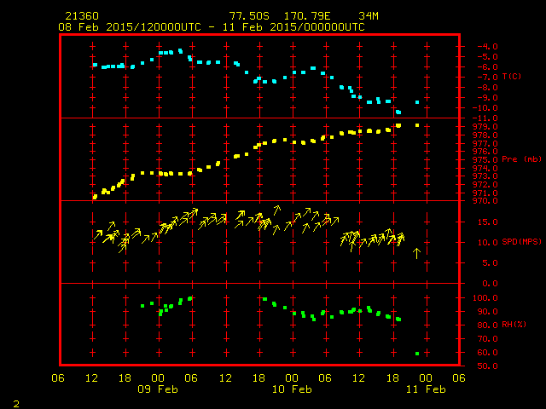The image size is (546, 409).
Task: Click the '10 Feb' date label
Action: [292, 389]
